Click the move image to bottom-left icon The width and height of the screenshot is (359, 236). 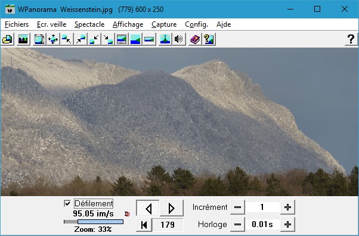94,39
